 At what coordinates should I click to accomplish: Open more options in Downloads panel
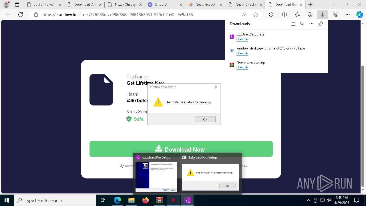(x=311, y=24)
